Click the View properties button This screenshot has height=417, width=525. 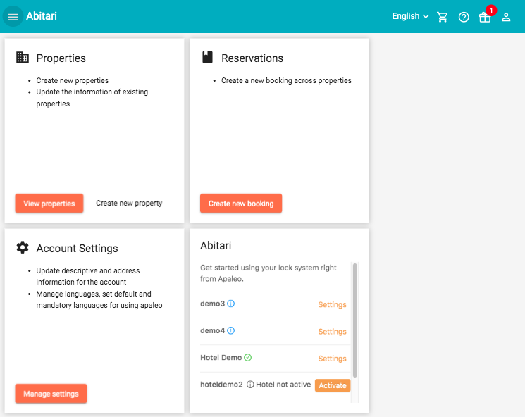(49, 204)
